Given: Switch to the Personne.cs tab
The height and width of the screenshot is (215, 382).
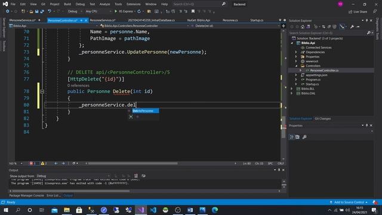Looking at the screenshot, I should click(x=230, y=20).
